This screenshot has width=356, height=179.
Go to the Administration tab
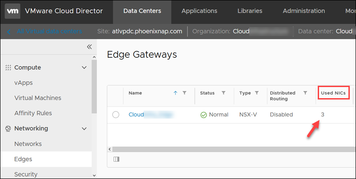[x=304, y=11]
